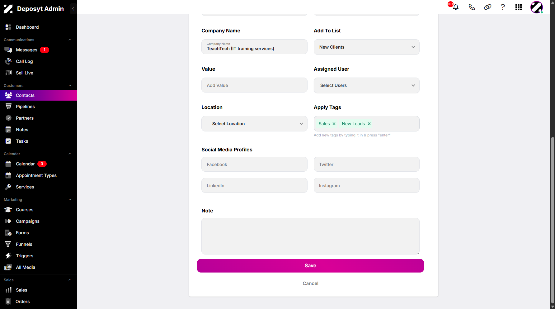Click the Add Value field
Screen dimensions: 555x309
(x=254, y=85)
